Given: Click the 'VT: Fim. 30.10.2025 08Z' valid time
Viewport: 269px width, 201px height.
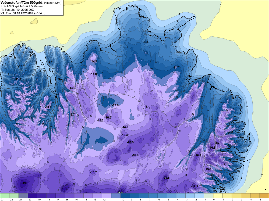Looking at the screenshot, I should click(17, 13).
